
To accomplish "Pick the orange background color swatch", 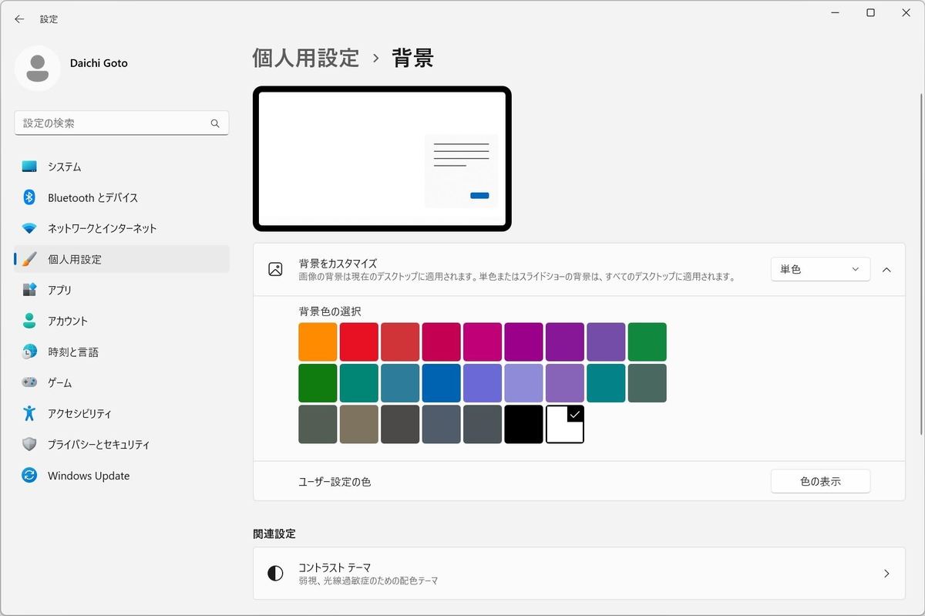I will [x=318, y=342].
